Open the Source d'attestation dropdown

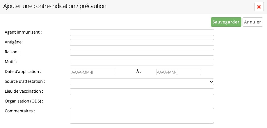[x=142, y=82]
